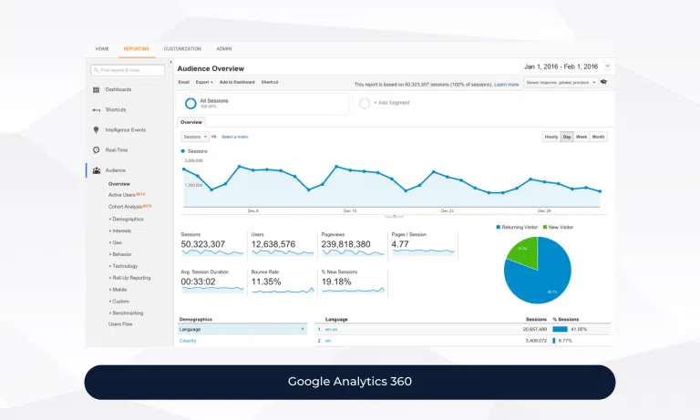Open the Dashboards grid icon

pos(97,89)
